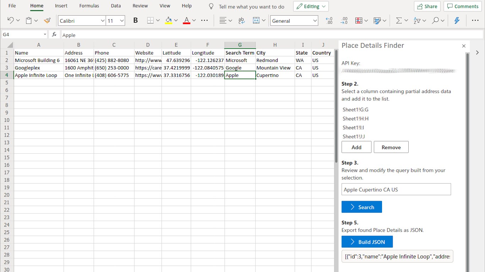Expand the AutoSum dropdown arrow
The height and width of the screenshot is (272, 485).
406,21
